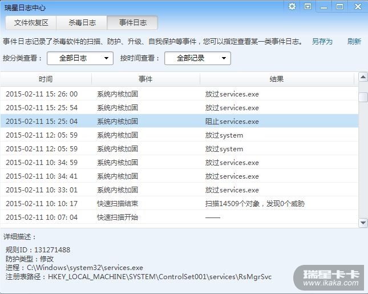Select the log row at 10: 33: 01

click(x=179, y=190)
